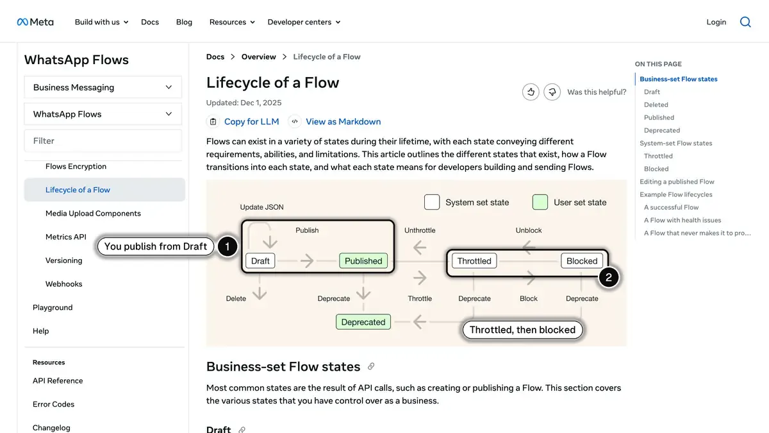This screenshot has width=769, height=433.
Task: Open Blog in the top navigation
Action: coord(184,22)
